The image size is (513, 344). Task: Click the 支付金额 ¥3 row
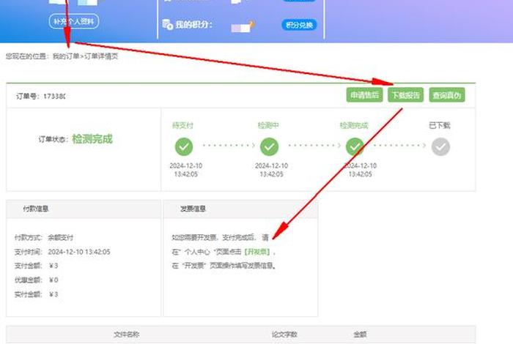pos(37,266)
